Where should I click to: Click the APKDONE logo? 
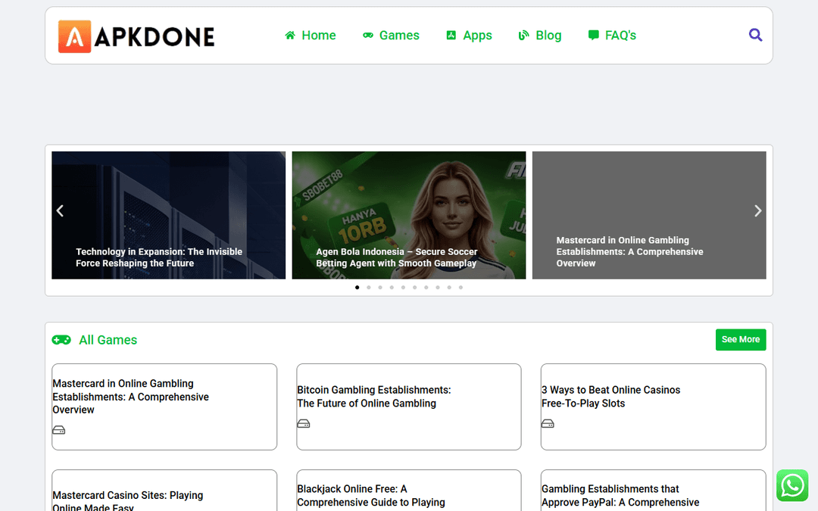(x=136, y=36)
